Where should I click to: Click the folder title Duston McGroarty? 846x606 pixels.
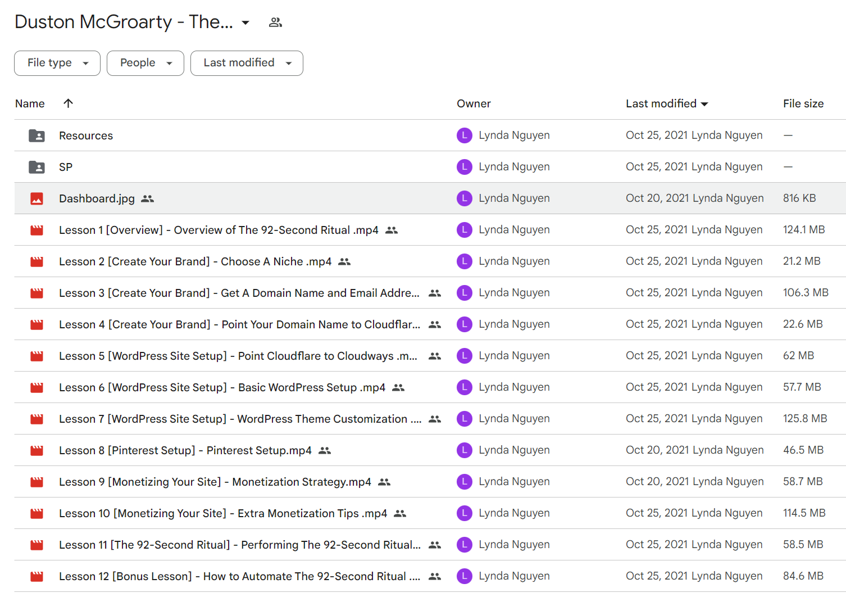click(x=124, y=22)
